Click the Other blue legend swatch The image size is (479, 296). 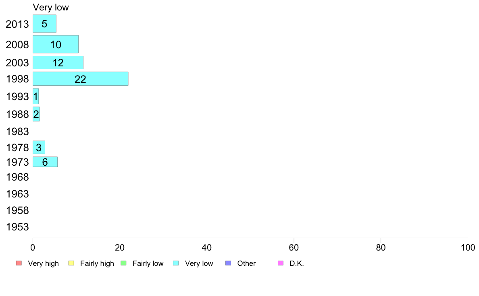pyautogui.click(x=228, y=263)
